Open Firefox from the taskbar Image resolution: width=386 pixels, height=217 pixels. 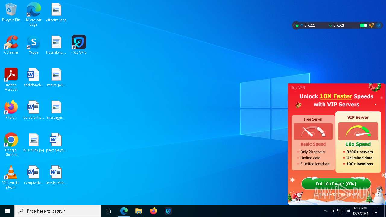[x=153, y=211]
